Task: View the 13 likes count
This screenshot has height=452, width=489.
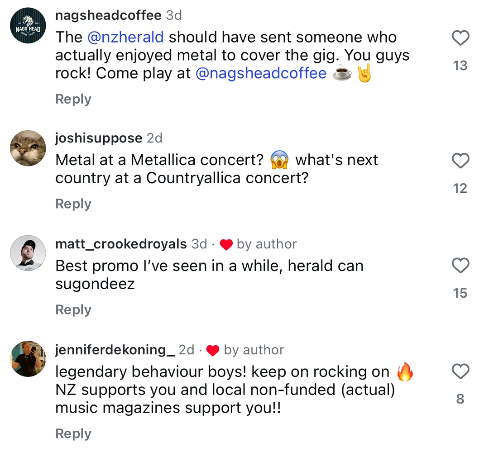Action: (x=460, y=66)
